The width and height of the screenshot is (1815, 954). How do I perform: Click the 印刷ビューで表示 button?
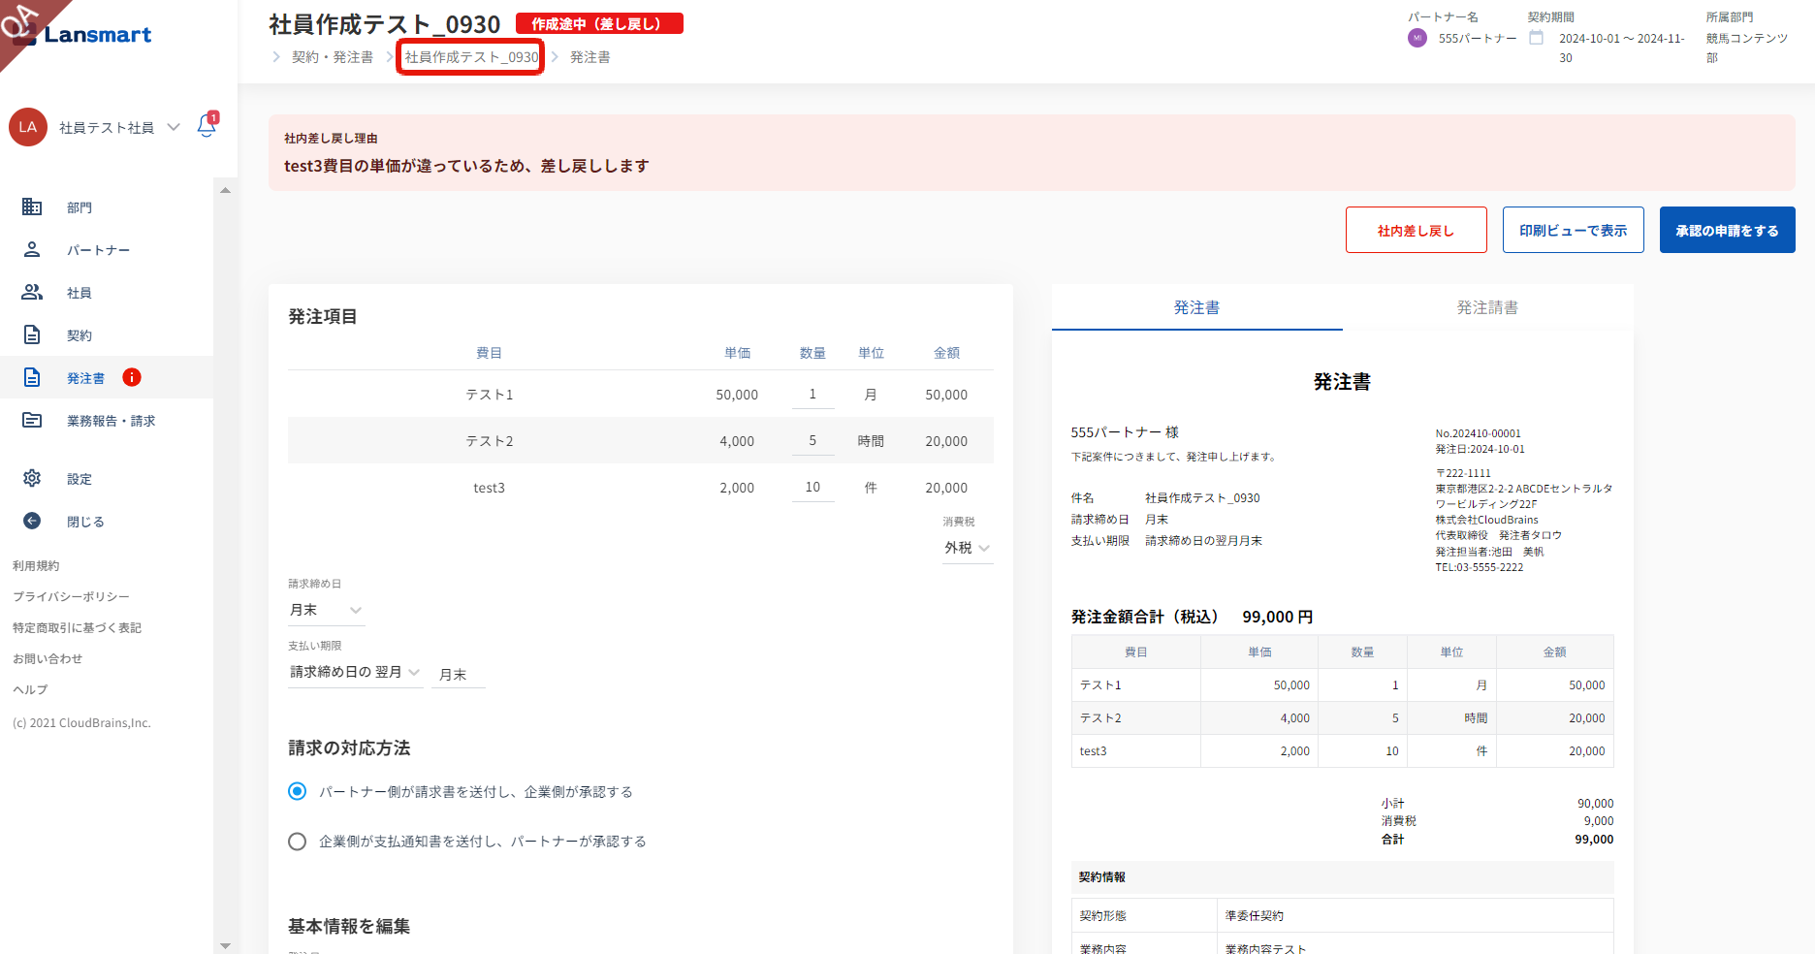coord(1574,230)
